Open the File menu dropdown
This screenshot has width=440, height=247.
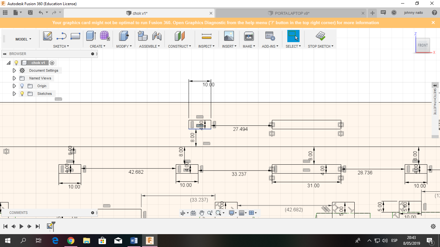[x=17, y=13]
